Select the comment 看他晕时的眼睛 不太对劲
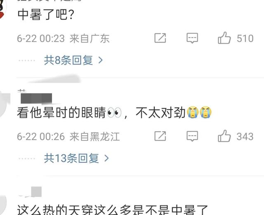 [114, 112]
